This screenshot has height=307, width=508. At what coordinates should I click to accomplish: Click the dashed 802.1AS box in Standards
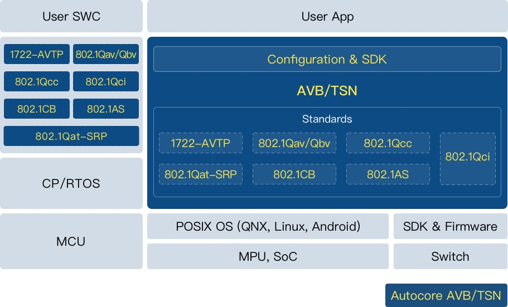[x=388, y=174]
